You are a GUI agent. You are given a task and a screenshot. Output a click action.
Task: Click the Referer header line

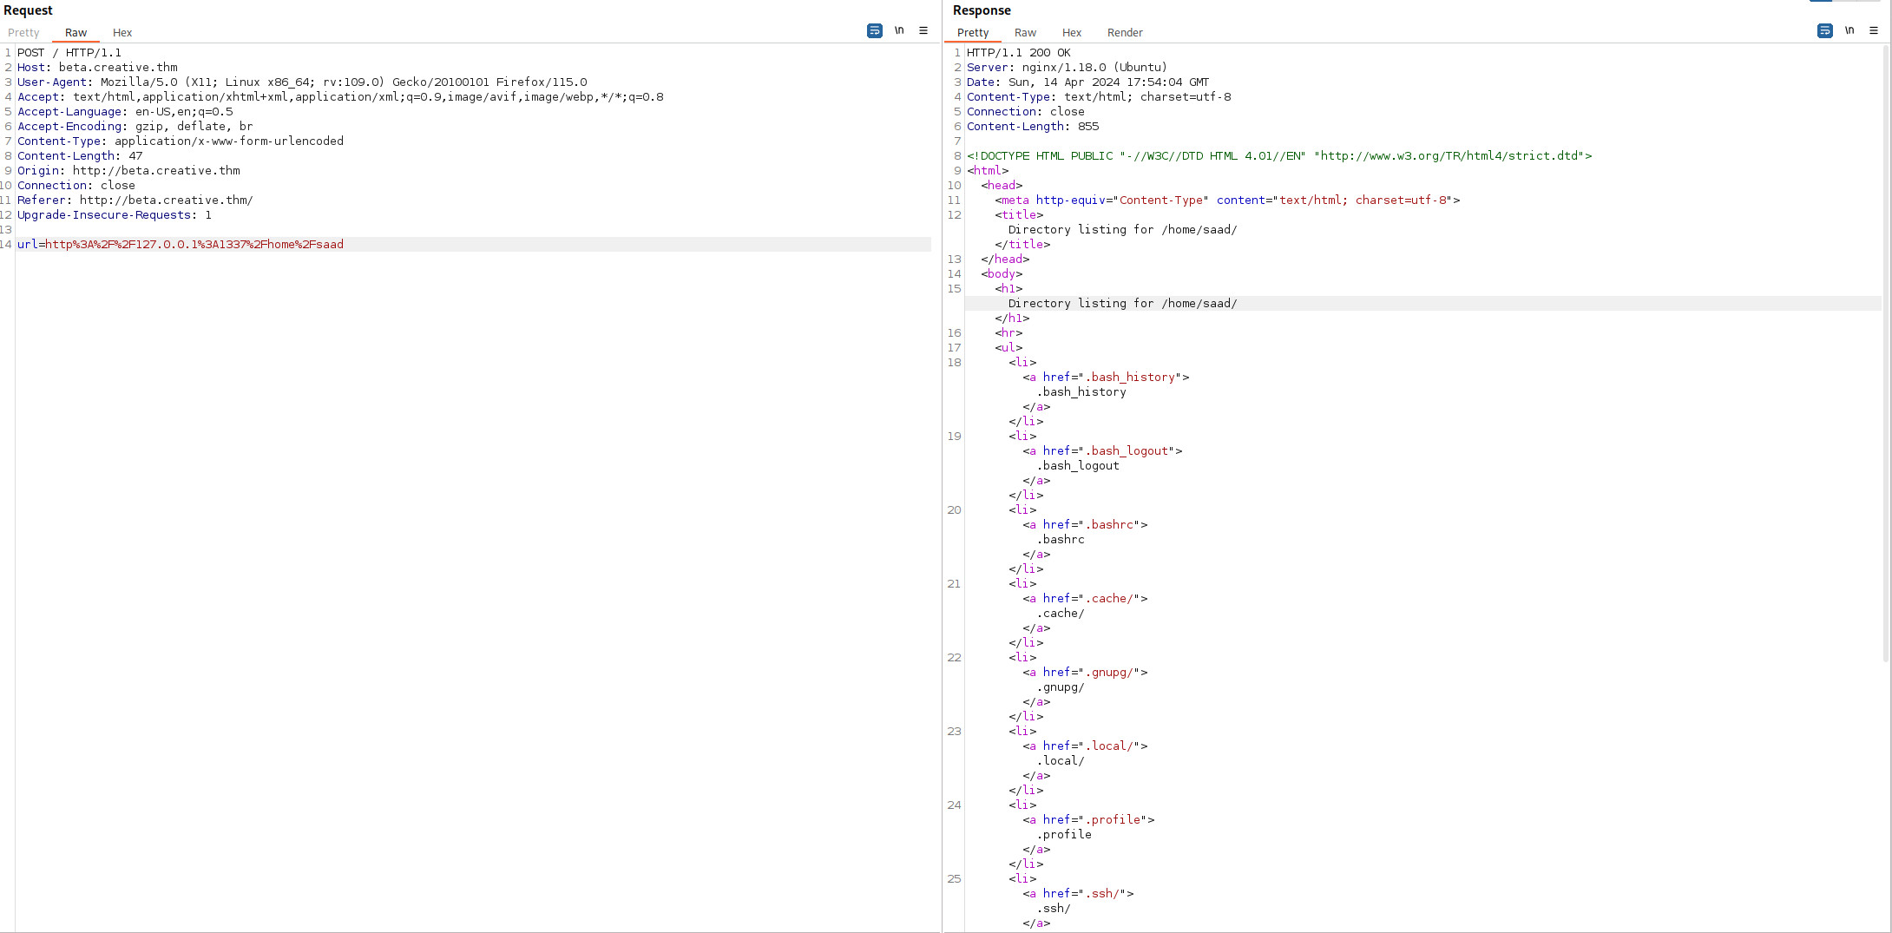coord(135,200)
